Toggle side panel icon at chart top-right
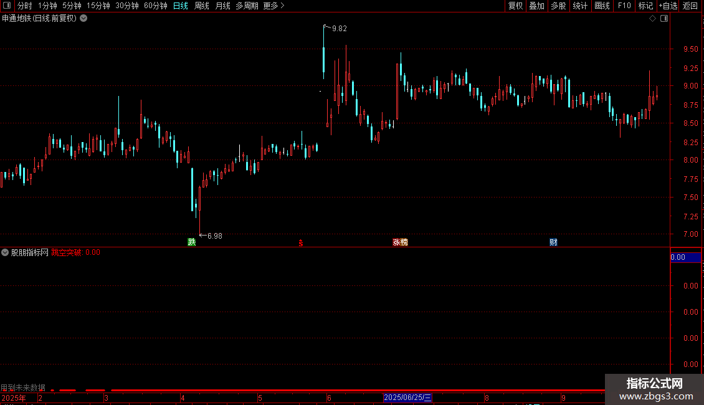704x405 pixels. 664,19
